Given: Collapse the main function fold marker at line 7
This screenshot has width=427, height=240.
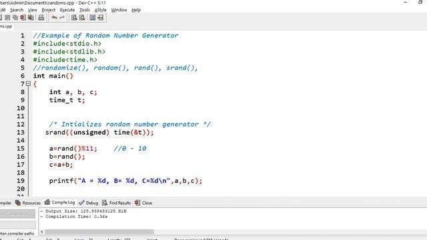Looking at the screenshot, I should [x=28, y=84].
